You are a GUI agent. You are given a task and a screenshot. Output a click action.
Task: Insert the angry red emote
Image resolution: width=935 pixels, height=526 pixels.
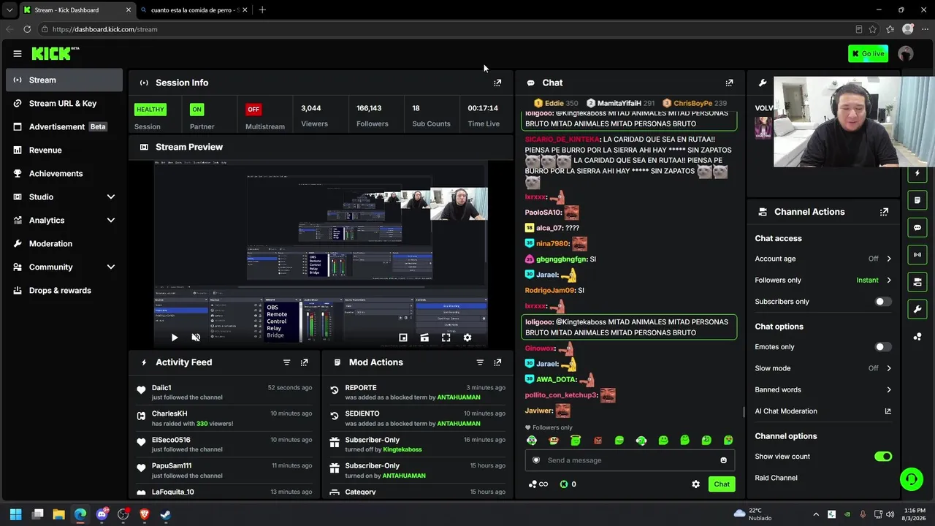coord(598,441)
